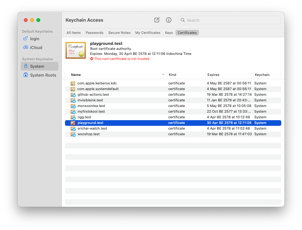Sort list by Keychain column header
Screen dimensions: 302x230
tap(262, 75)
